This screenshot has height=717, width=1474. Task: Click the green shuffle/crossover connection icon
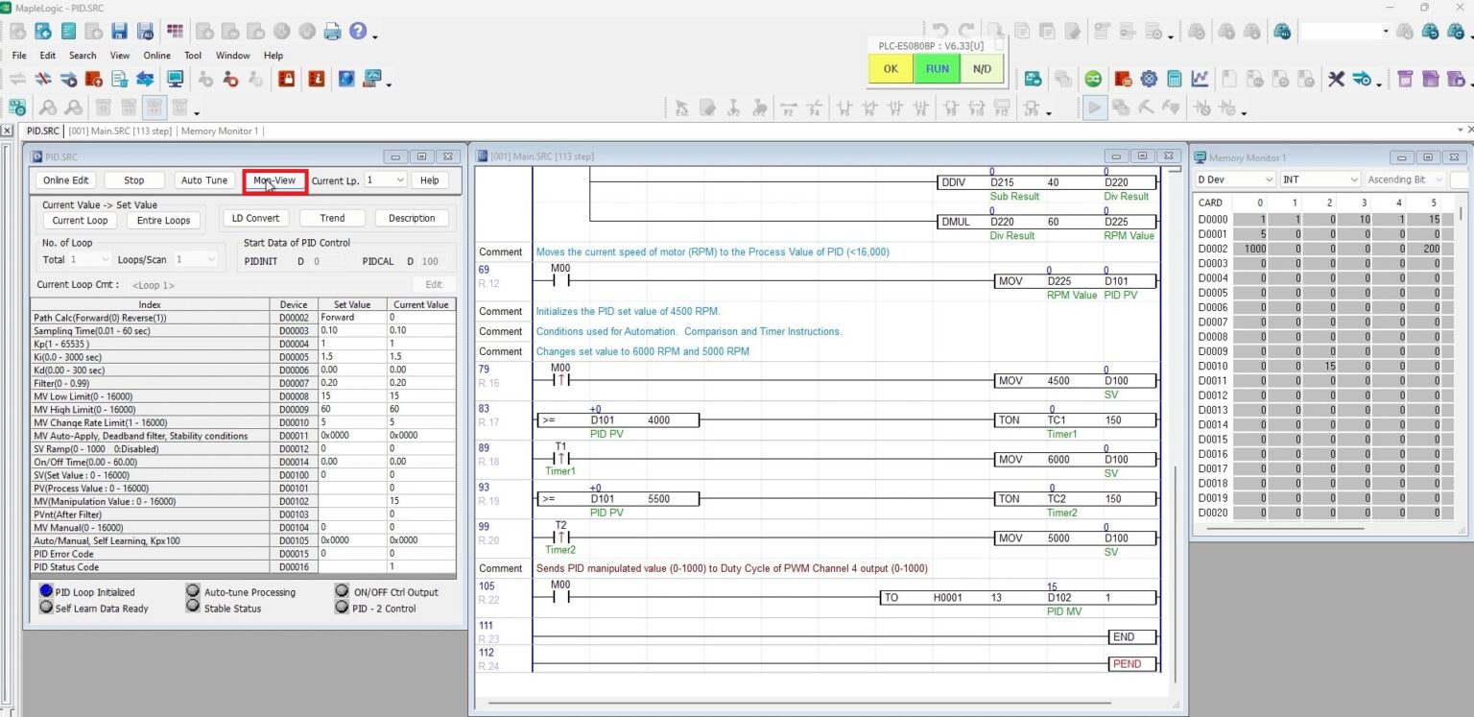(x=1093, y=79)
